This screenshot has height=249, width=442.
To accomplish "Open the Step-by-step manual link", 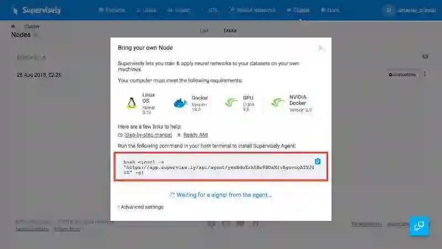I will click(148, 135).
